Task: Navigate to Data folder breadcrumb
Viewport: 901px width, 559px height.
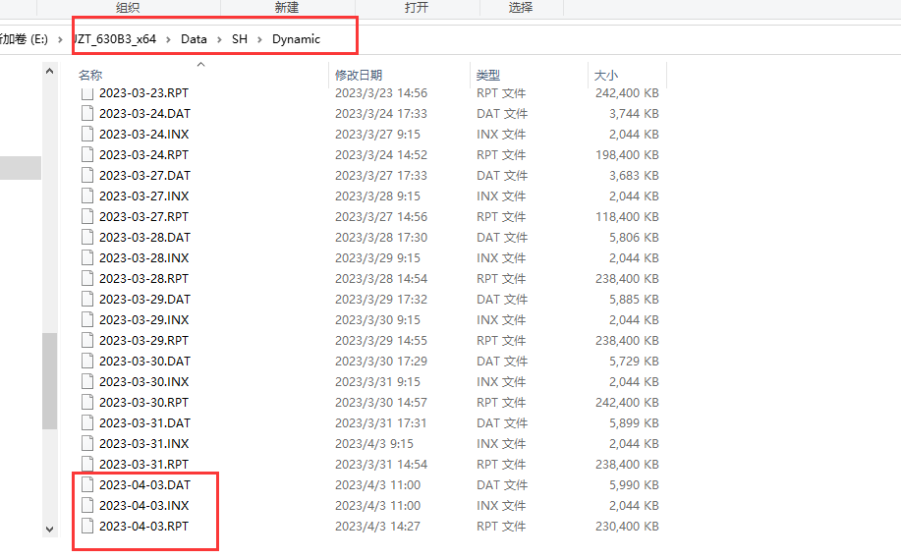Action: click(x=194, y=39)
